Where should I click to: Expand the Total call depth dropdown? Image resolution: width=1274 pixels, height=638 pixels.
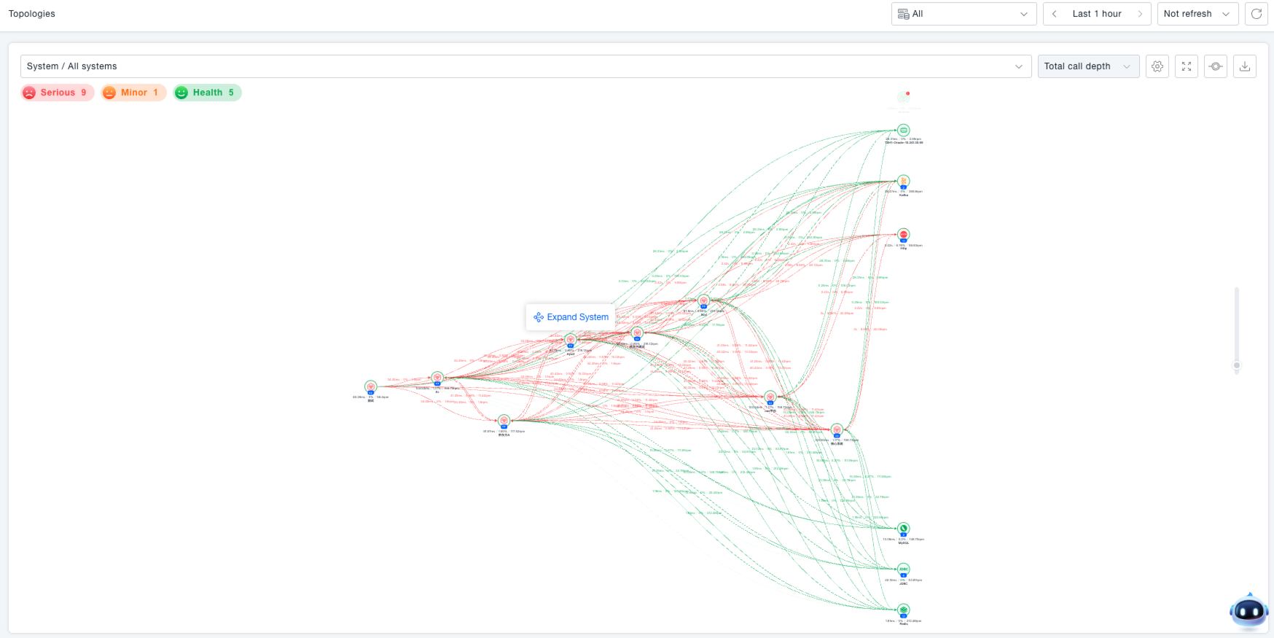tap(1087, 66)
